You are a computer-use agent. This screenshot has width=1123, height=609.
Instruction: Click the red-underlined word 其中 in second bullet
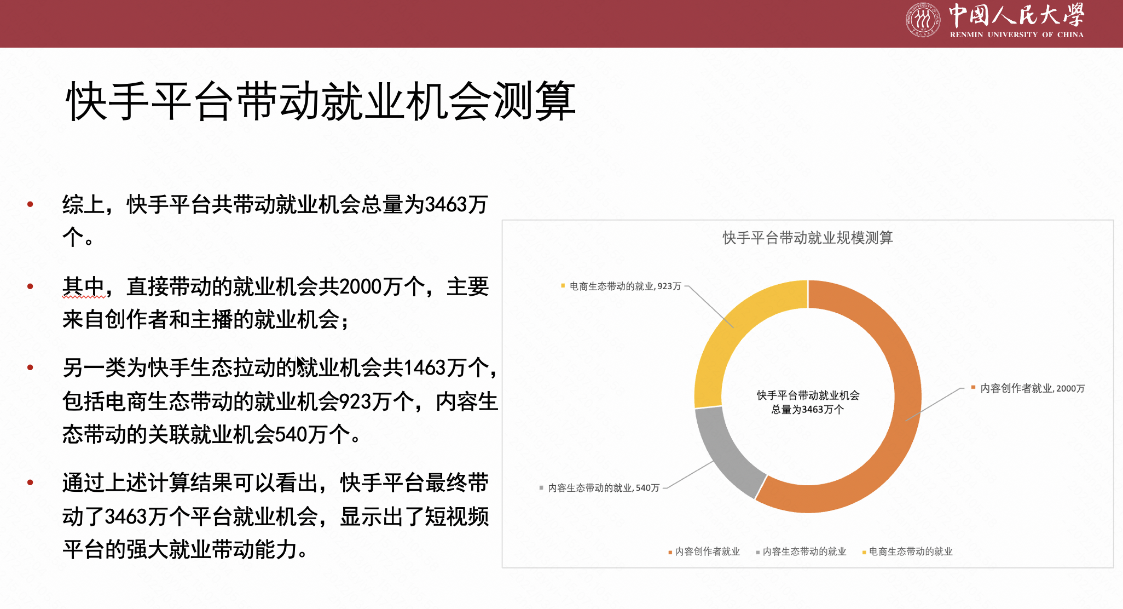point(83,286)
